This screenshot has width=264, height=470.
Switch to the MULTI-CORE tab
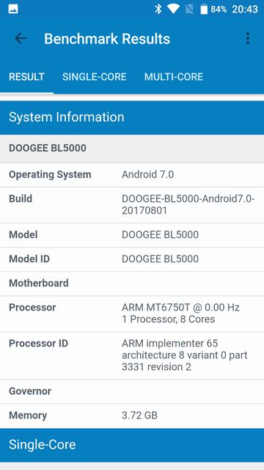click(x=174, y=76)
